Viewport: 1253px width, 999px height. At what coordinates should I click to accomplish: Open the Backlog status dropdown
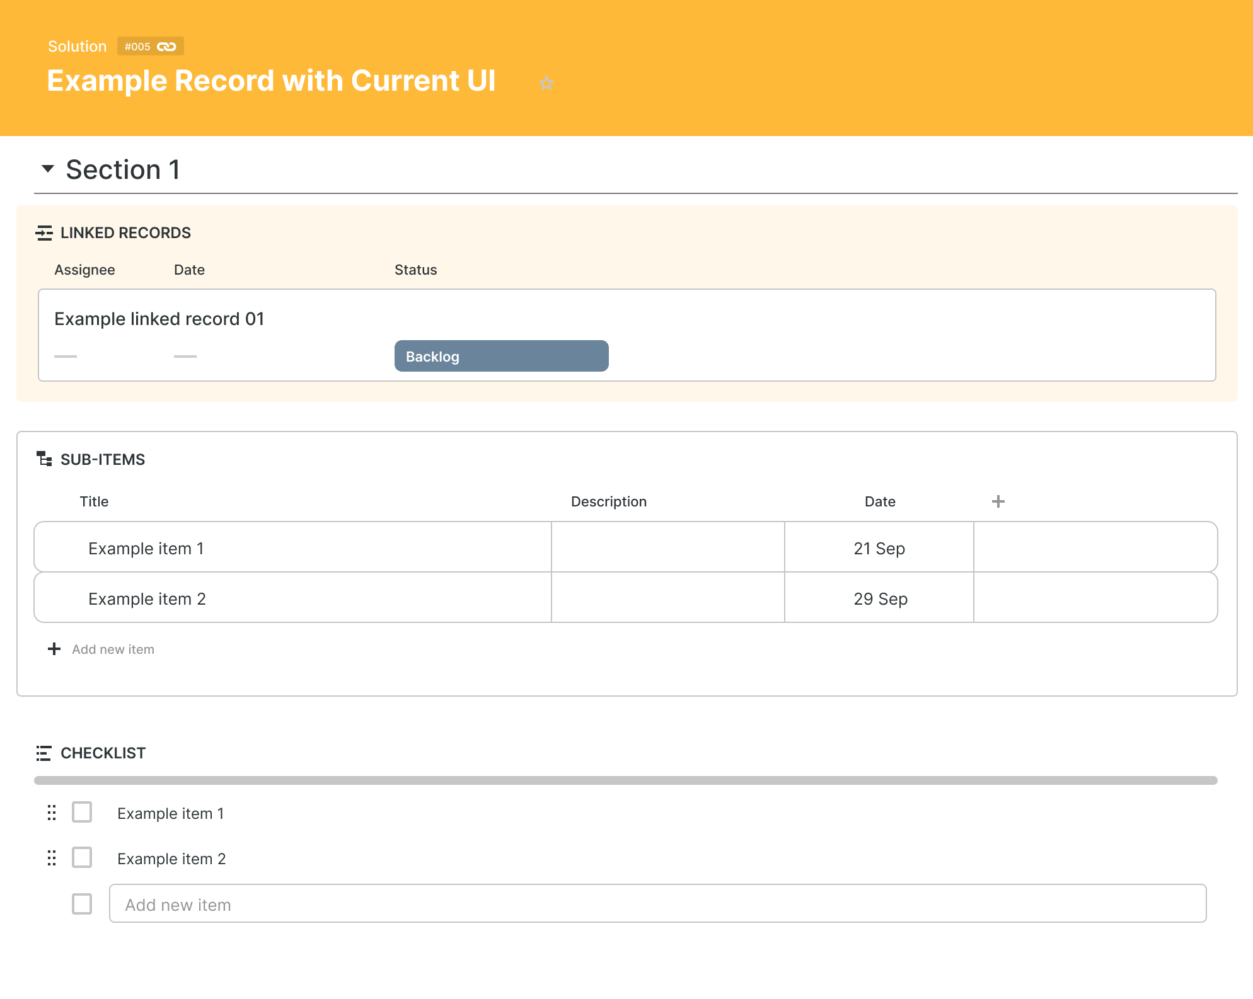[x=502, y=356]
